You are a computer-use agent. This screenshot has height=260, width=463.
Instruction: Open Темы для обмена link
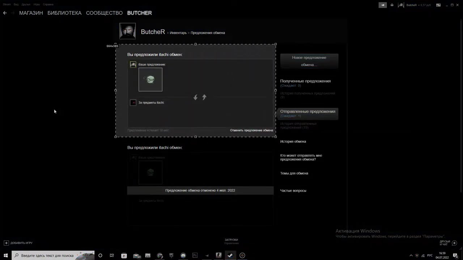(294, 173)
